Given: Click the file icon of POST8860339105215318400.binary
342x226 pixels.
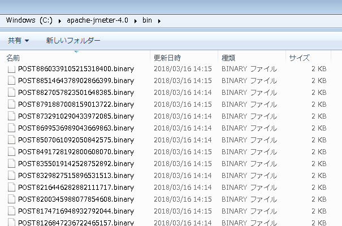Looking at the screenshot, I should coord(11,68).
